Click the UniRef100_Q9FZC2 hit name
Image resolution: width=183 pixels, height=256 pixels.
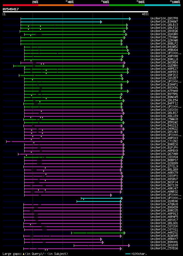click(x=164, y=75)
